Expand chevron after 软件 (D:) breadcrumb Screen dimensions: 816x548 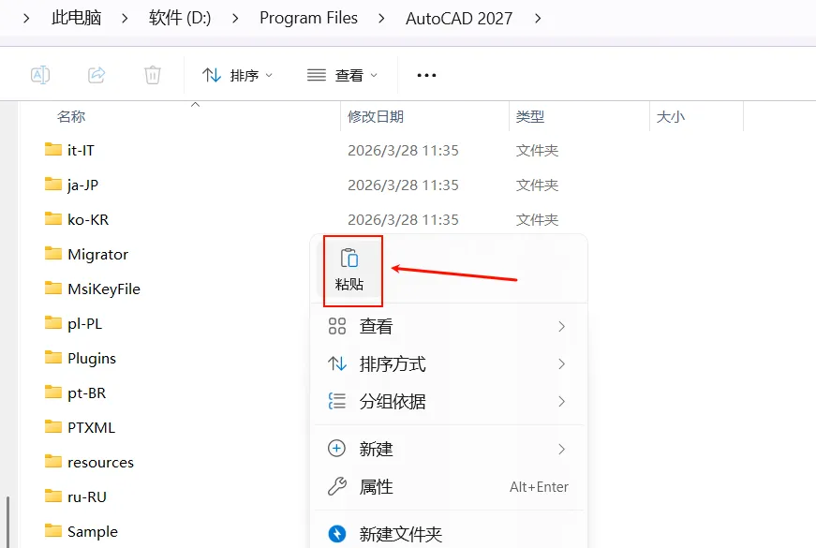235,18
